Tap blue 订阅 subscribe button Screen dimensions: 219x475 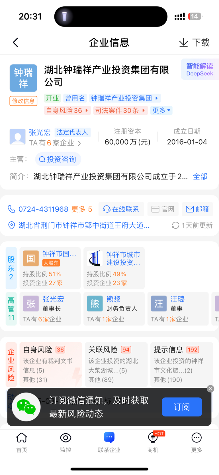pos(182,407)
